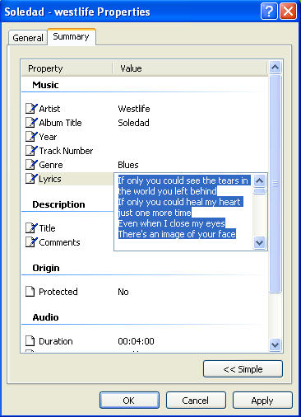
Task: Select the Track Number property label
Action: click(66, 151)
